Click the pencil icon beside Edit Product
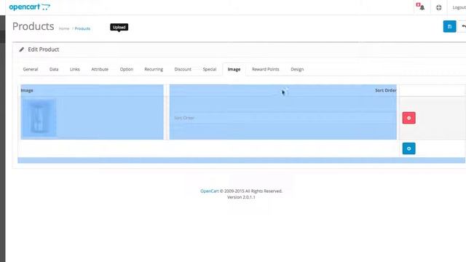The height and width of the screenshot is (262, 466). (x=21, y=49)
